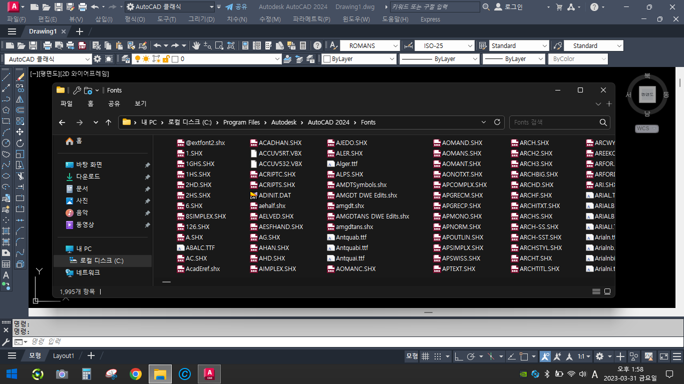Click Program Files in Explorer breadcrumb
Image resolution: width=684 pixels, height=384 pixels.
(x=242, y=122)
